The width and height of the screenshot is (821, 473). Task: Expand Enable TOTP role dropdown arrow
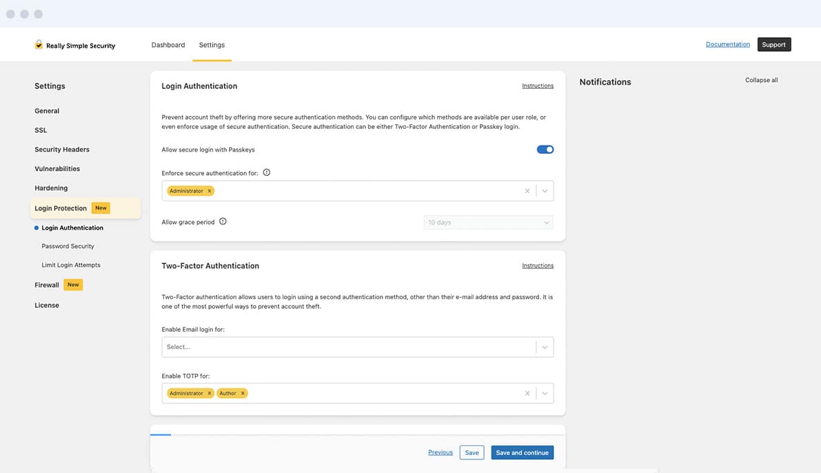(545, 393)
